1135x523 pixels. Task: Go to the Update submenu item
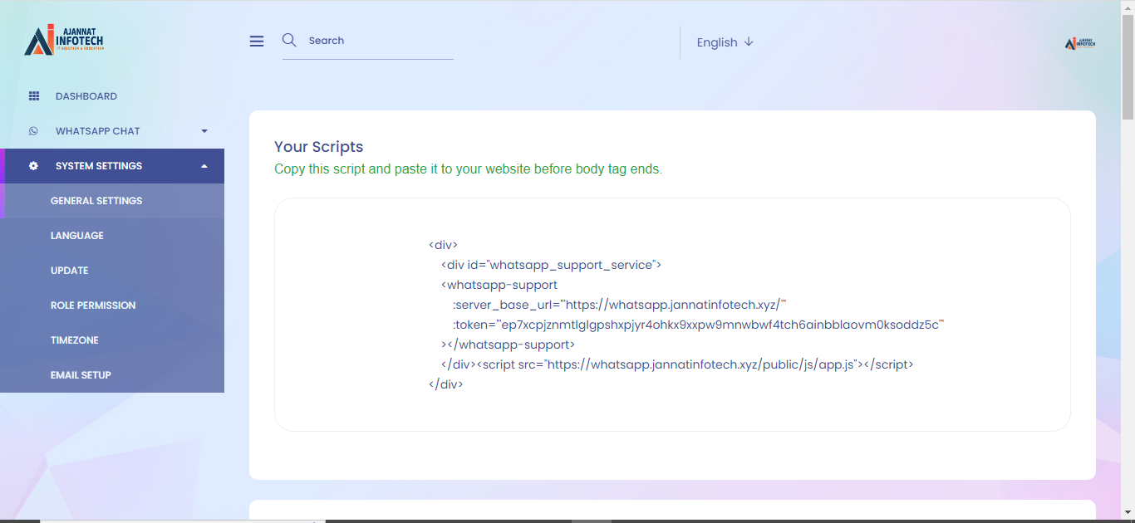tap(70, 271)
